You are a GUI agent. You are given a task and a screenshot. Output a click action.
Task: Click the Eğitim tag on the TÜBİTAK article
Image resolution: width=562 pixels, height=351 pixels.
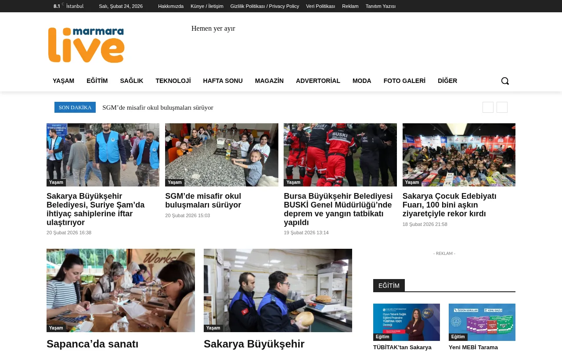click(382, 337)
